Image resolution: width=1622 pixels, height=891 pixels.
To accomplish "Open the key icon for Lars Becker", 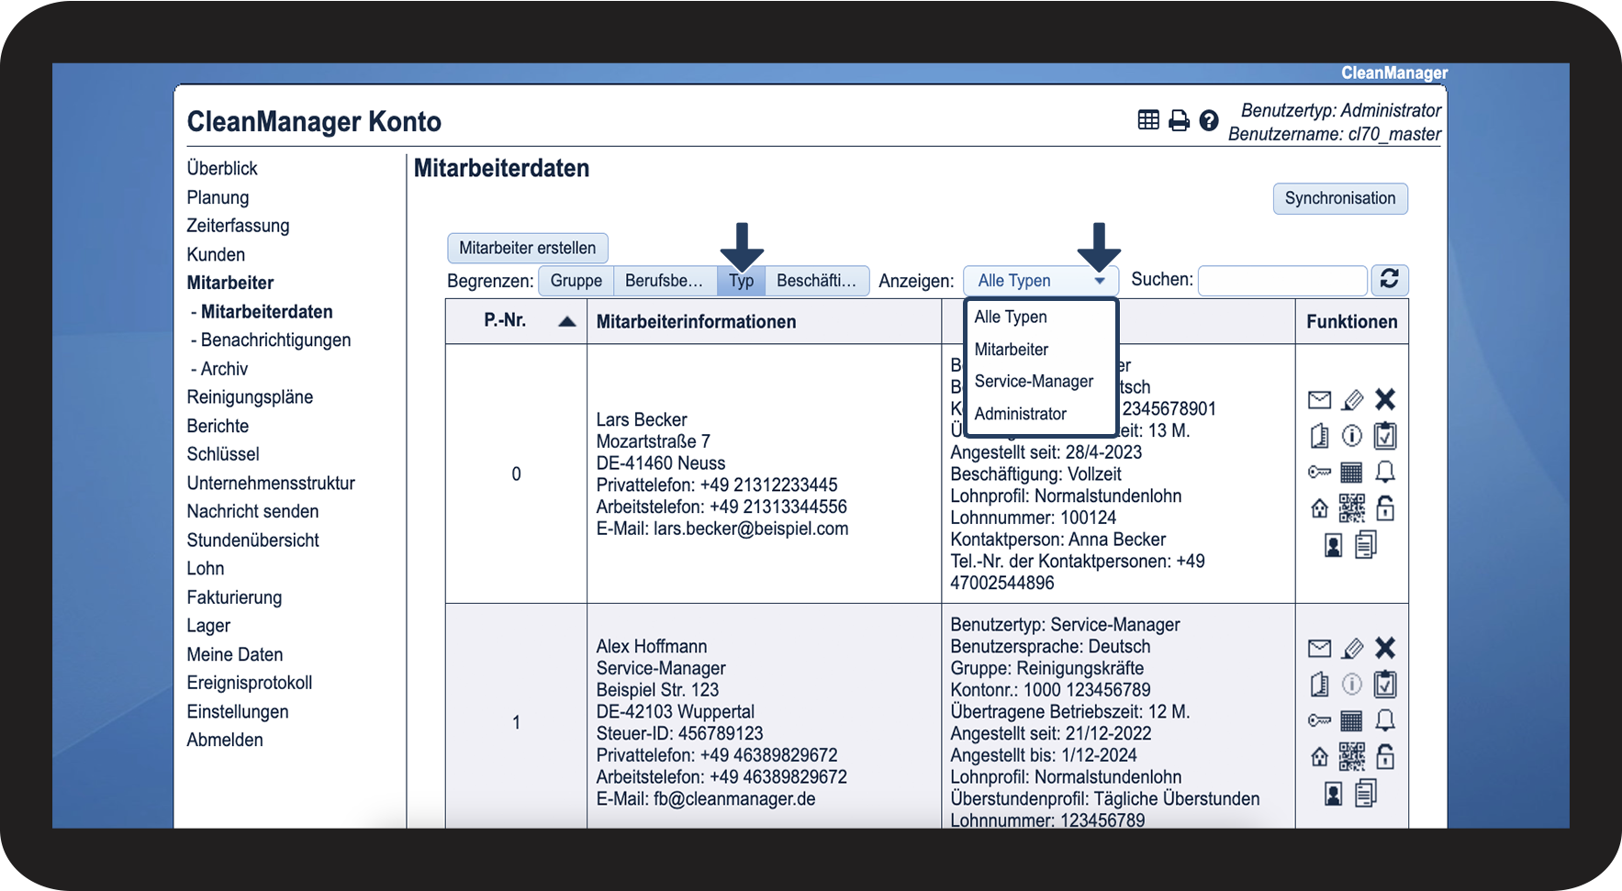I will point(1319,472).
